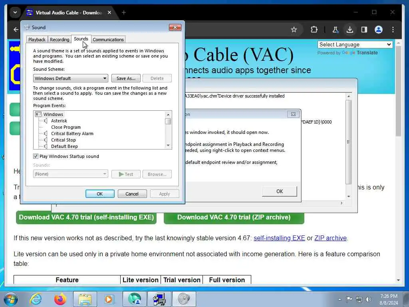Select Default Beep event
Screen dimensions: 409x307
(x=64, y=146)
